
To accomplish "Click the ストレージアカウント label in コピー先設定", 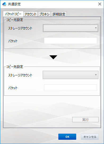I will coord(20,75).
